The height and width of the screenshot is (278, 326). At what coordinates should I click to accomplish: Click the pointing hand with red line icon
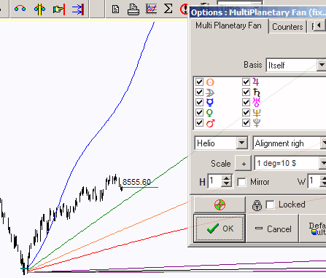coord(59,9)
